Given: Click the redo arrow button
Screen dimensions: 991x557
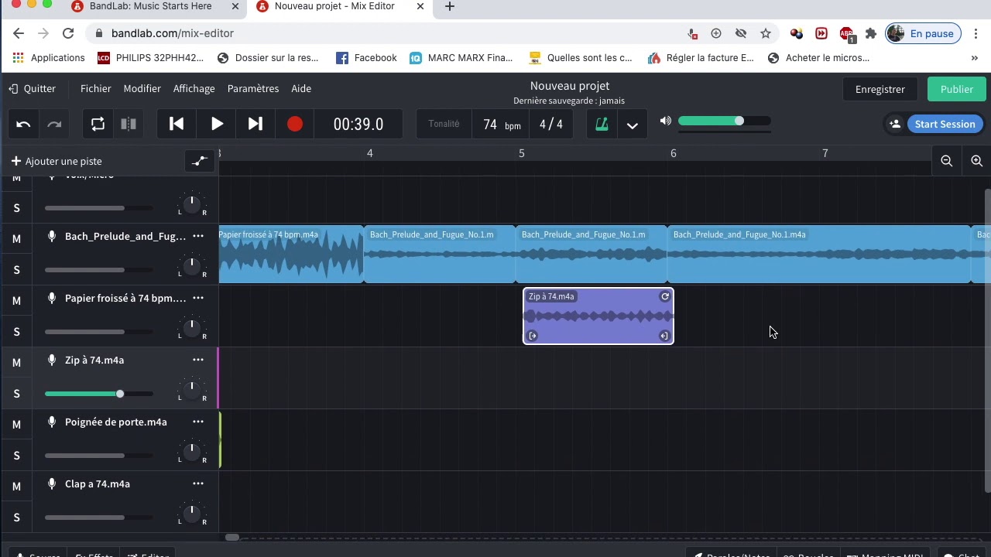Looking at the screenshot, I should [x=54, y=124].
